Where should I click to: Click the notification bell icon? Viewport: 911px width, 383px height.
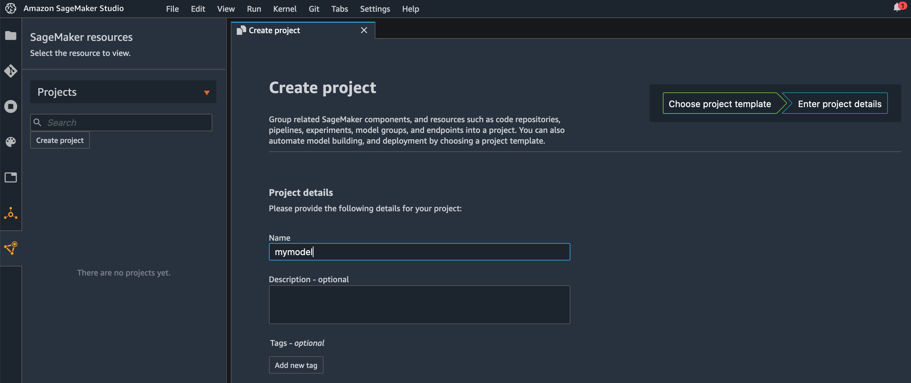point(897,8)
